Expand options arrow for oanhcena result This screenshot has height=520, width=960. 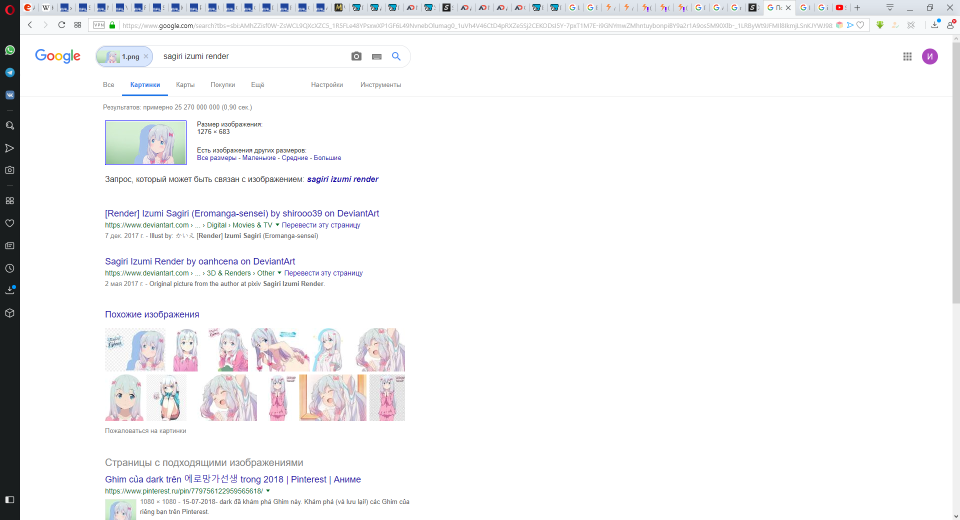(279, 273)
